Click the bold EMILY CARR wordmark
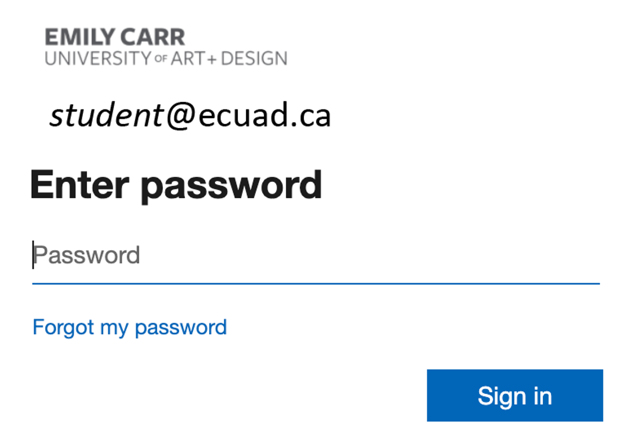The width and height of the screenshot is (632, 446). click(115, 37)
